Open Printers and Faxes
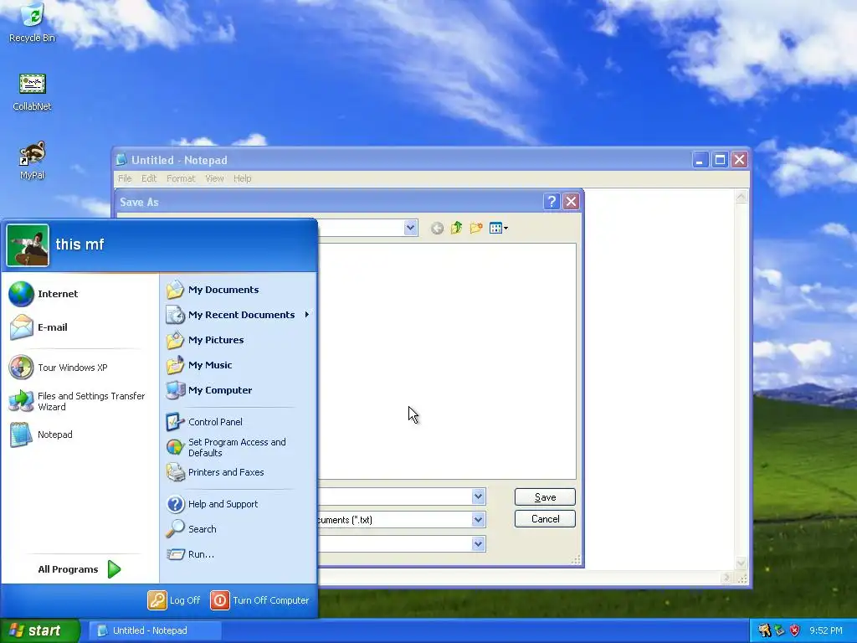 [x=239, y=472]
